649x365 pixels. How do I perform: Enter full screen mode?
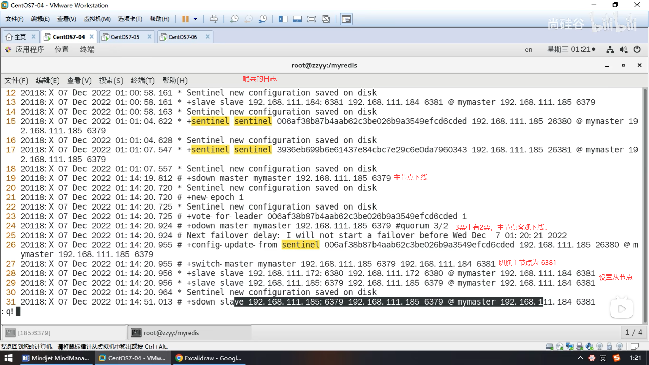pyautogui.click(x=311, y=19)
